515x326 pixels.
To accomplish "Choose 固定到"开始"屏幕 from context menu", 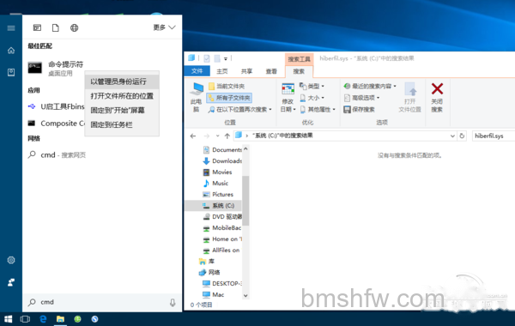I will click(122, 111).
